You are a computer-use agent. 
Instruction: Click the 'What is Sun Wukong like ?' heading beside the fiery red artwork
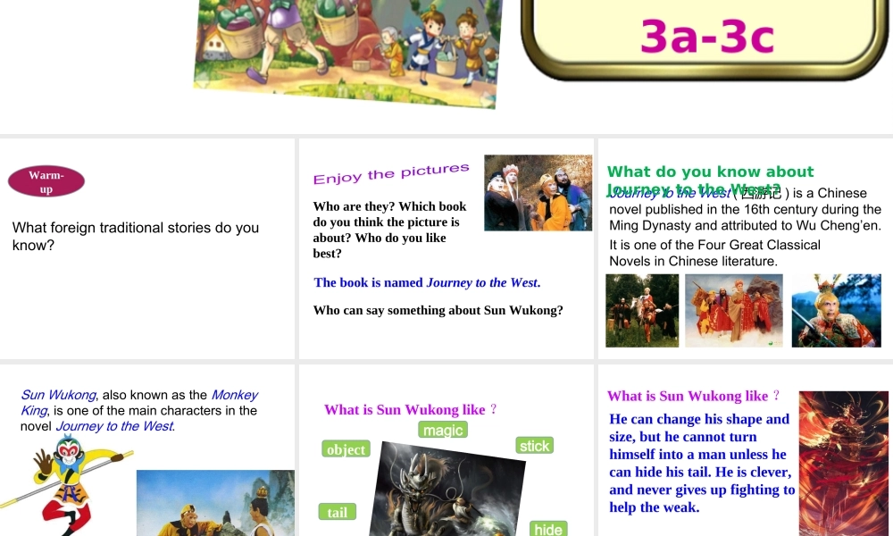(x=693, y=396)
